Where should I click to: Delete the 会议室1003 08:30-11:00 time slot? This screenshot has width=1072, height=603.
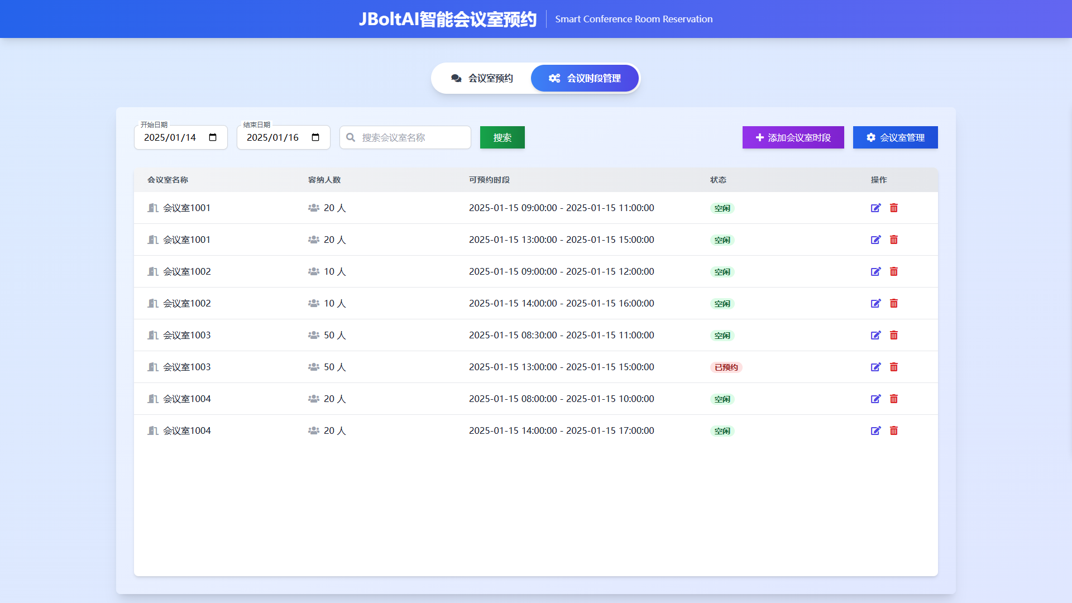(894, 335)
